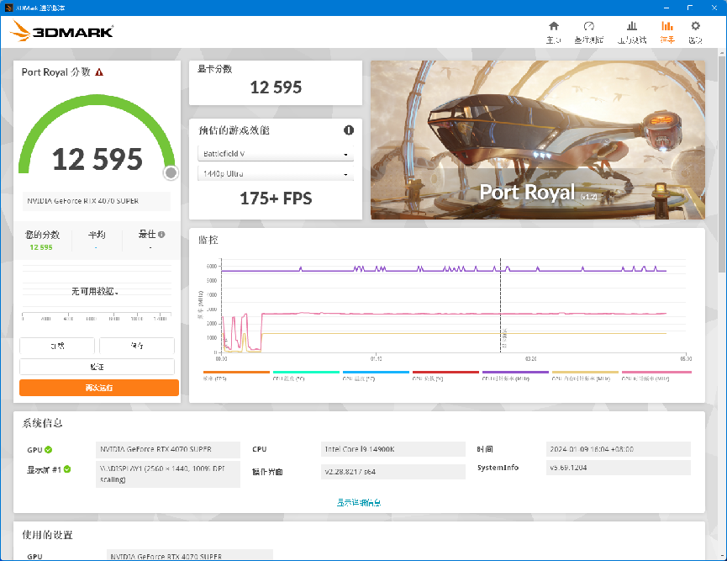Click the gray dot beside the score gauge

click(x=171, y=172)
